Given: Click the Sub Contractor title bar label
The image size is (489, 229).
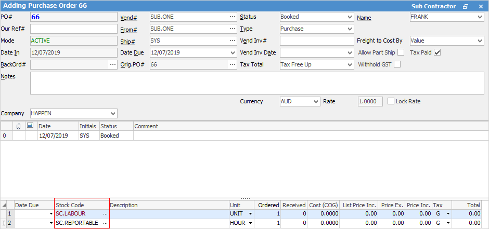Looking at the screenshot, I should [x=433, y=6].
